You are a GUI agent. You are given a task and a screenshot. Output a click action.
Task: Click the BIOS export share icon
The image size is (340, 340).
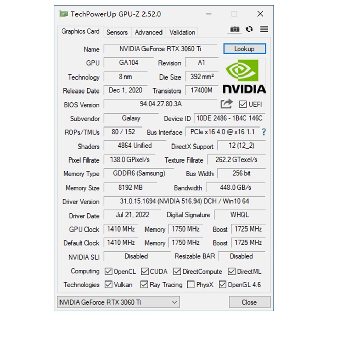tap(226, 104)
